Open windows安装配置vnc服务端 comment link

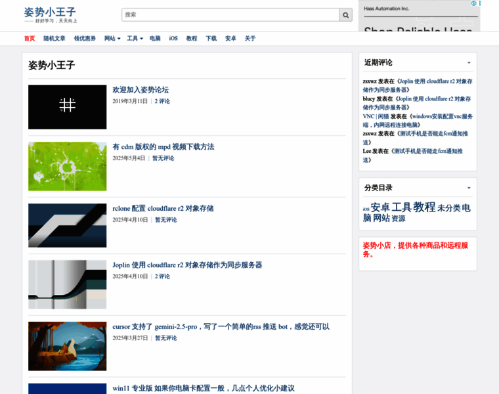point(418,121)
